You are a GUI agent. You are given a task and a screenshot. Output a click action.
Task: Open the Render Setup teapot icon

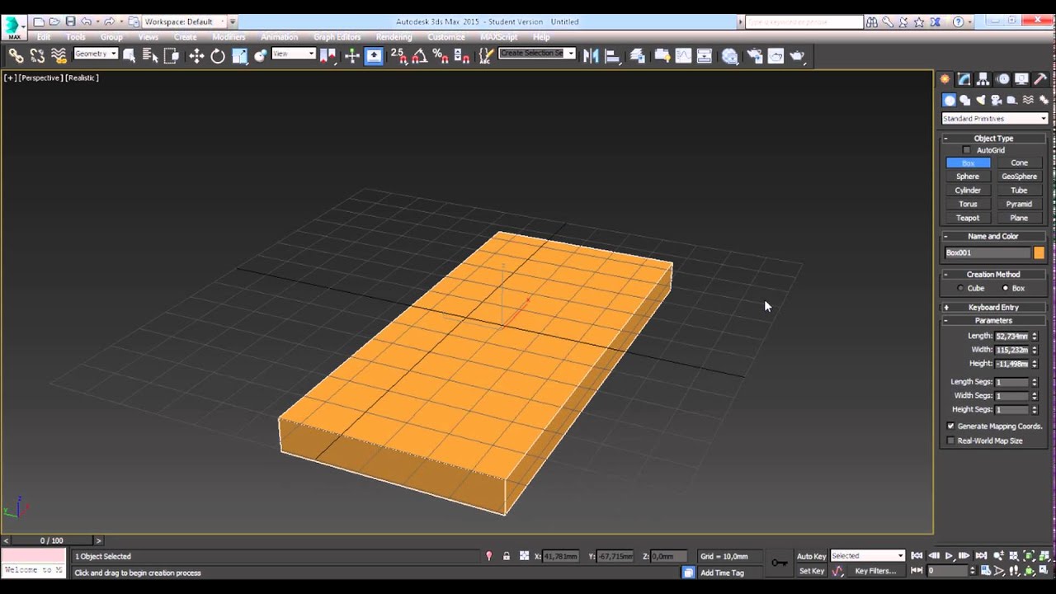754,55
